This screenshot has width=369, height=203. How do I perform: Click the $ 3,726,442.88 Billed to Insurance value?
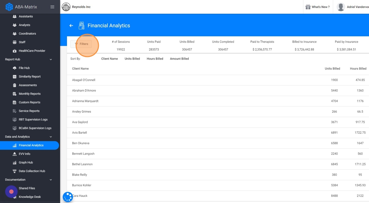click(304, 49)
